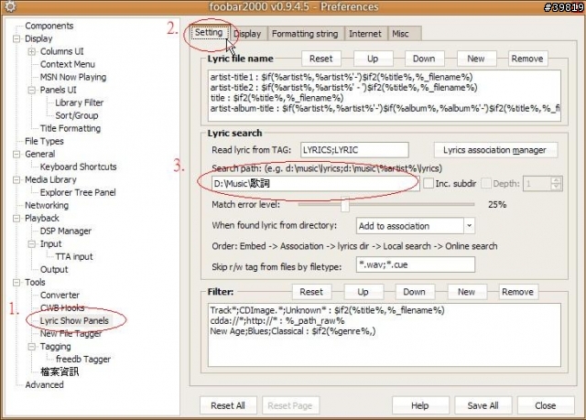
Task: Enable the Inc. subdir checkbox
Action: pos(429,183)
